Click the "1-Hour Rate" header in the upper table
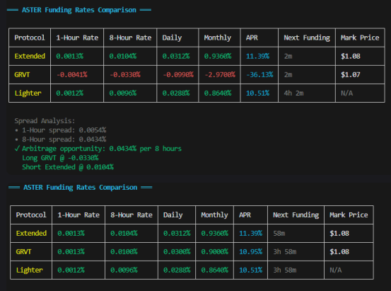 pos(77,38)
